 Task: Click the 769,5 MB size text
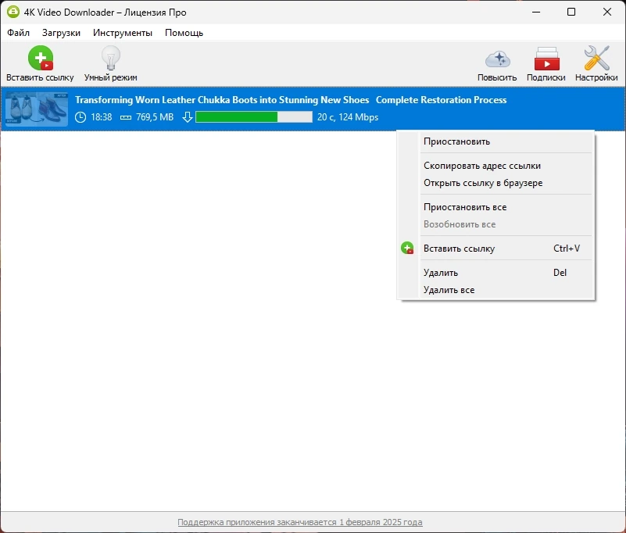(x=155, y=117)
